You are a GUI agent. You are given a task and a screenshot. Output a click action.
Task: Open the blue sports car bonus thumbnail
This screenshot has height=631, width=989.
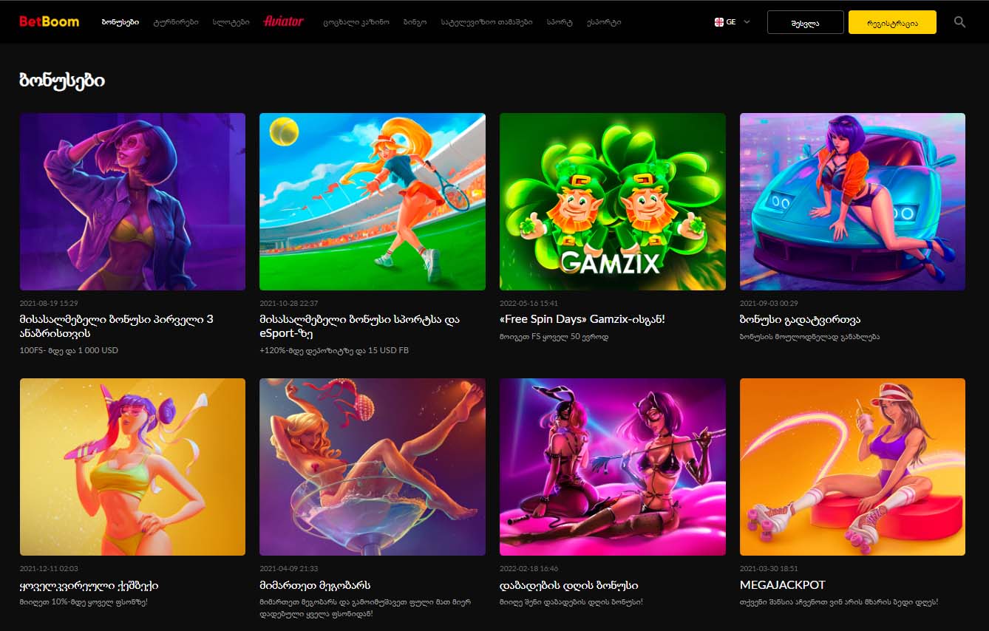[x=852, y=201]
